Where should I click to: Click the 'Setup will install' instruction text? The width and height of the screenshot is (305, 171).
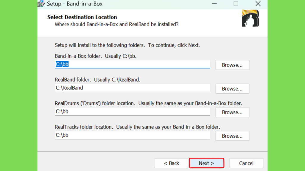[127, 45]
